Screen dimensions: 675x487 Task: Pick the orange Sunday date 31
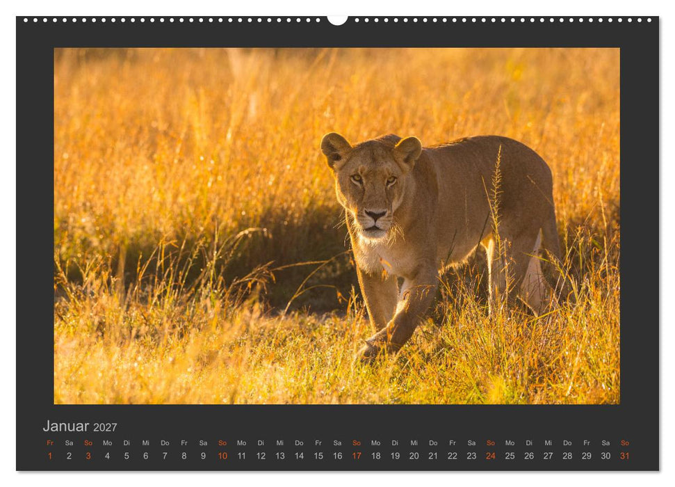tap(625, 456)
